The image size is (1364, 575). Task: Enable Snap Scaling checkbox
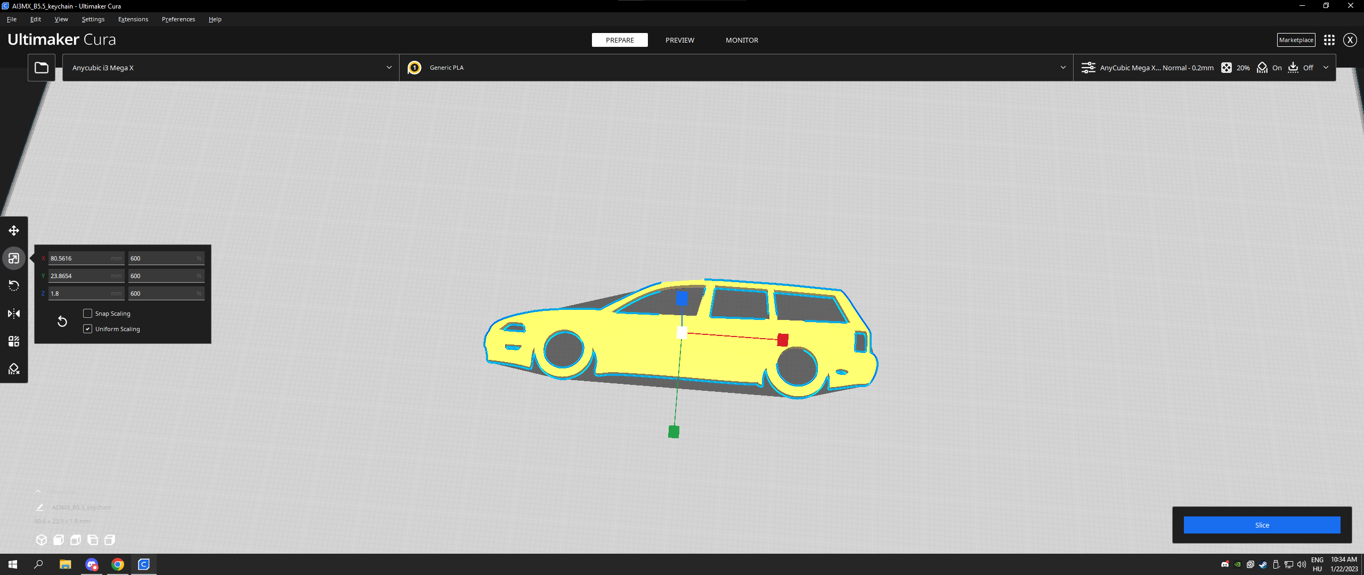[x=88, y=314]
